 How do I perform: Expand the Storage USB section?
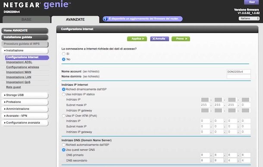pyautogui.click(x=25, y=95)
